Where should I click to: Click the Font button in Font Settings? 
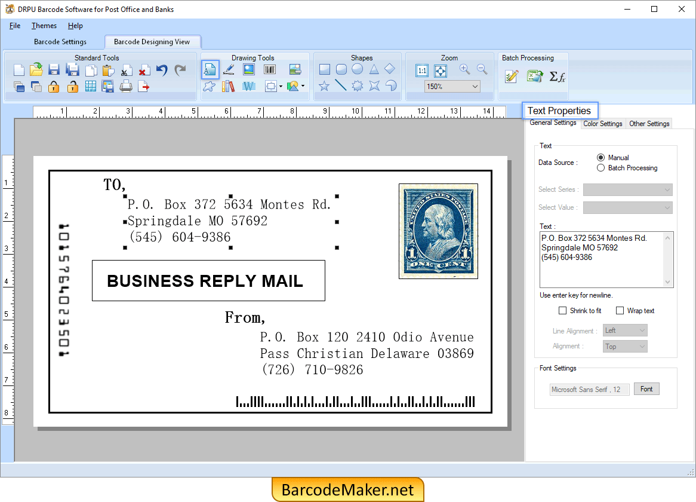coord(646,388)
